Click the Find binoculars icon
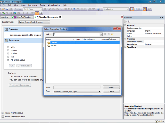This screenshot has width=165, height=123. click(x=90, y=9)
